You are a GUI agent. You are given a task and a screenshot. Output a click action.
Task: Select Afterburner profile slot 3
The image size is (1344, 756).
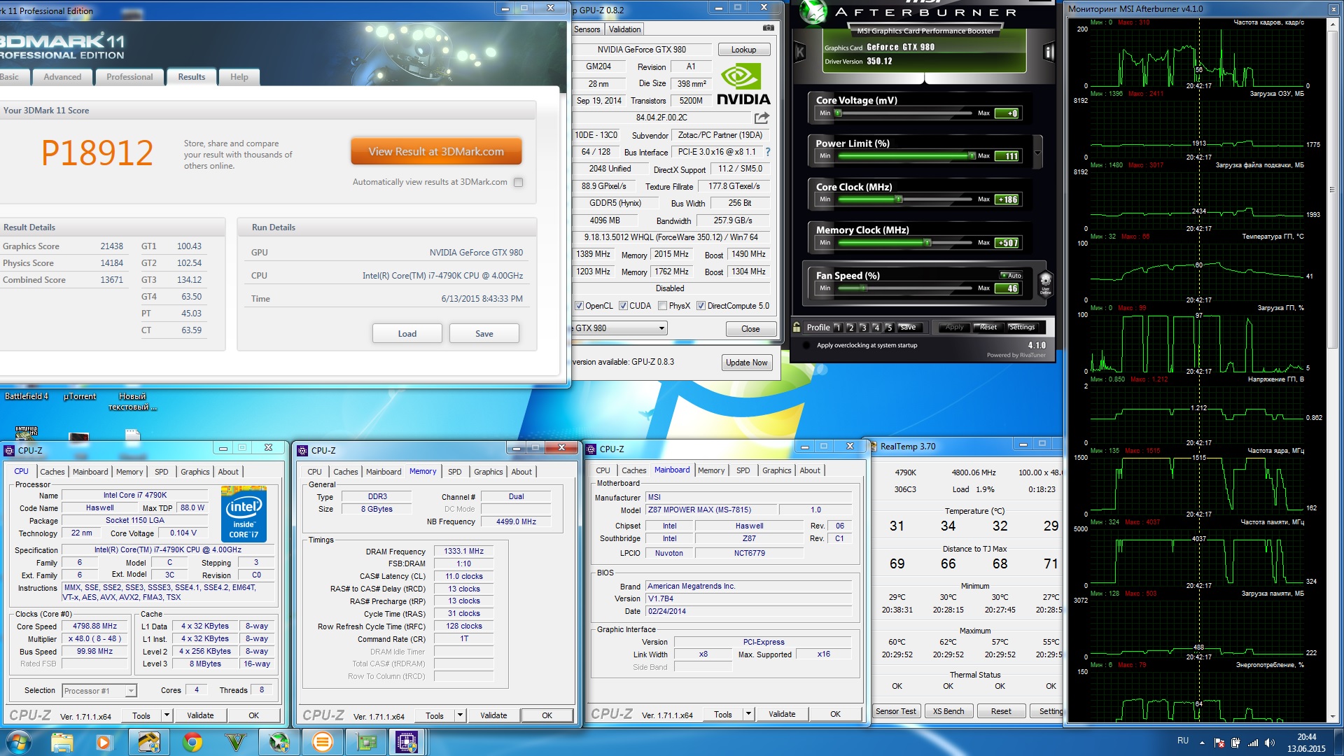[863, 327]
